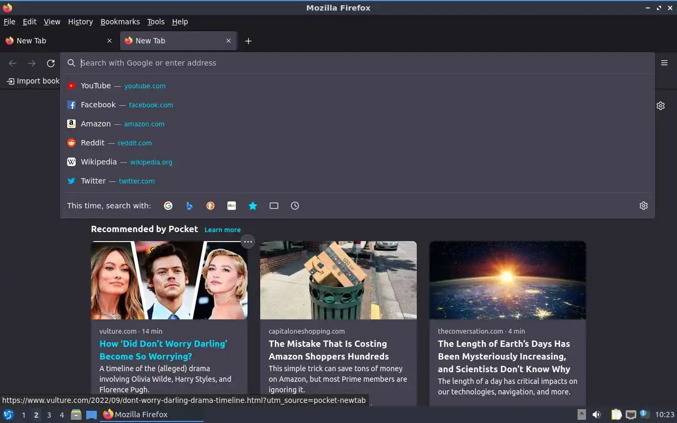This screenshot has width=677, height=423.
Task: Open youtube.com suggestion link
Action: [145, 86]
